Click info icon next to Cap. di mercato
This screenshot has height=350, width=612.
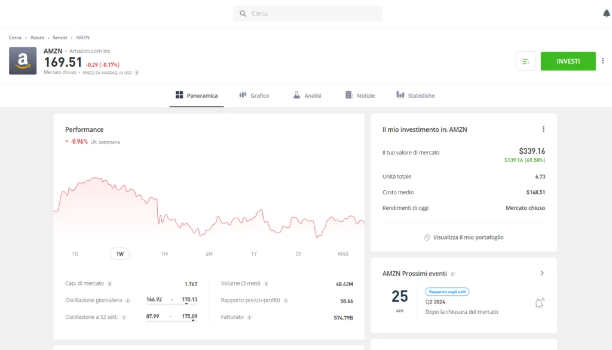pos(110,284)
